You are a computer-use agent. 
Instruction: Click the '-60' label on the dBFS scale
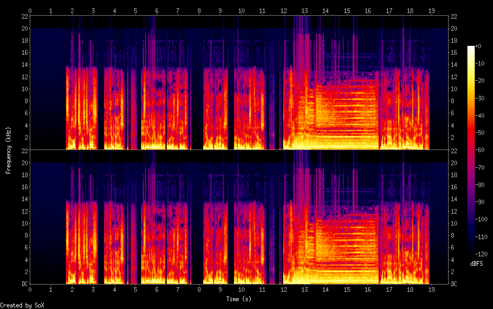tap(480, 150)
